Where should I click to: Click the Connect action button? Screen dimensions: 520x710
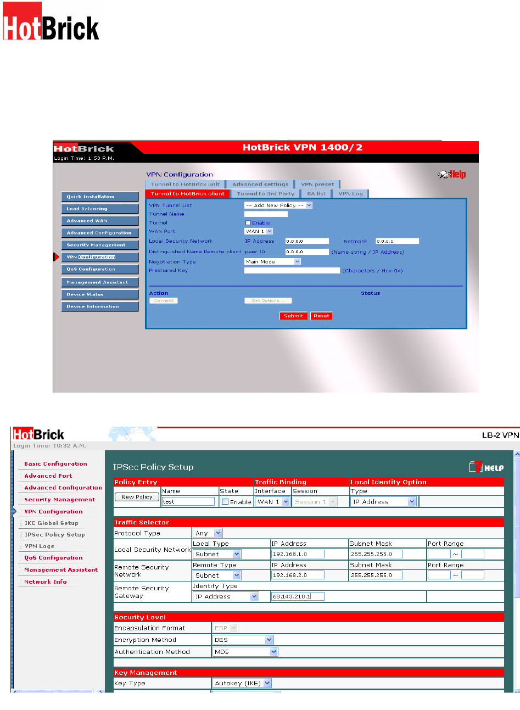click(164, 300)
